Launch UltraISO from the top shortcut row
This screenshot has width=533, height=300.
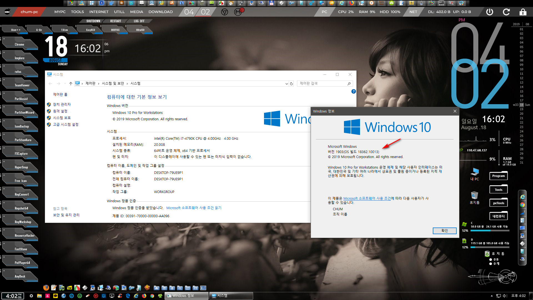click(140, 30)
